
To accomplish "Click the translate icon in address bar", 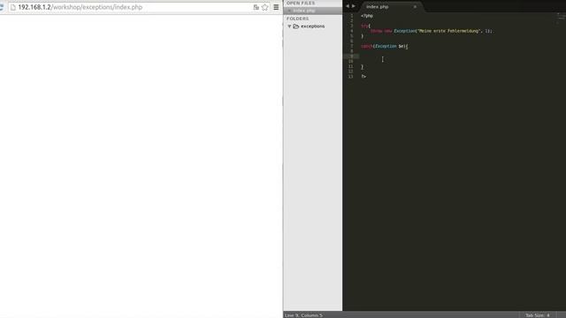I will [256, 7].
